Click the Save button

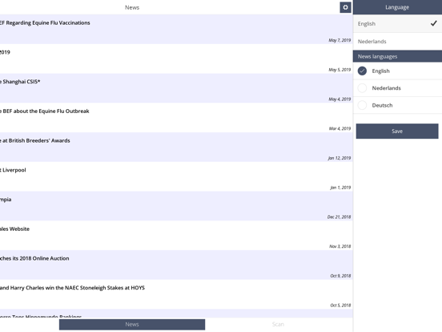(x=397, y=131)
